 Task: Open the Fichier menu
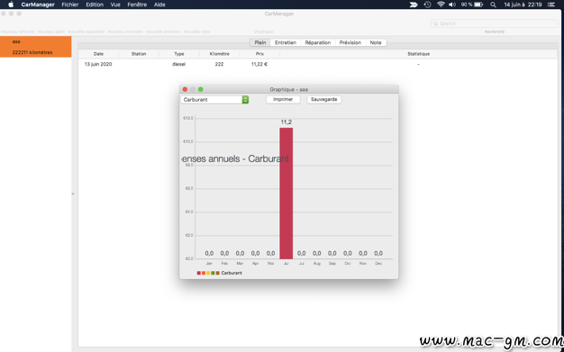[70, 5]
